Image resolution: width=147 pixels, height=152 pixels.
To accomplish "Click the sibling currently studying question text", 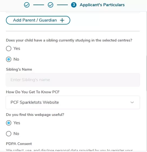I will pos(69,40).
